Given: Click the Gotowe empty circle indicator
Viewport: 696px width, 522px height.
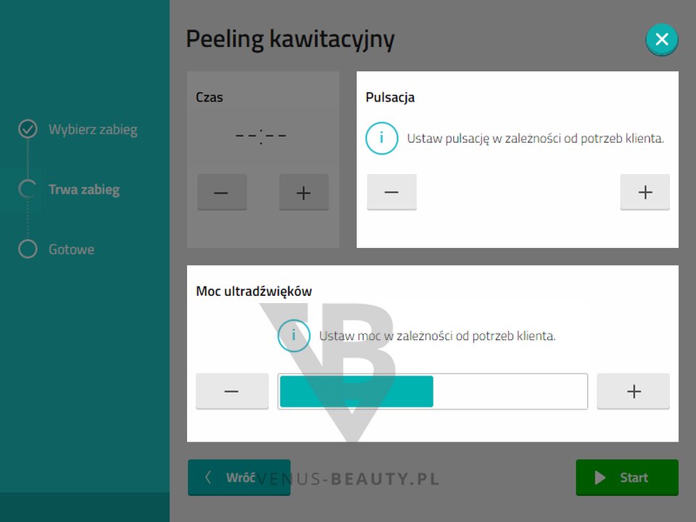Looking at the screenshot, I should tap(28, 249).
